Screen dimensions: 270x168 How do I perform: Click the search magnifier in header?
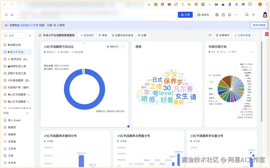coord(247,15)
